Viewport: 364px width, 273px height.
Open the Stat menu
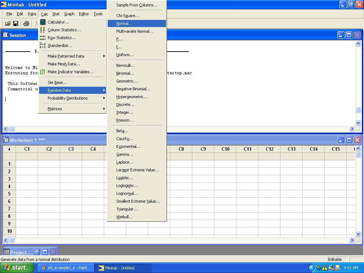click(x=56, y=14)
